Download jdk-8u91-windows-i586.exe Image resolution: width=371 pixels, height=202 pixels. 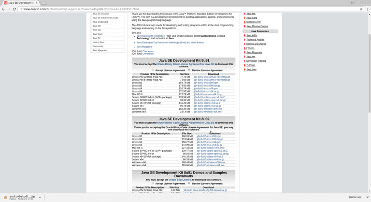[x=208, y=109]
